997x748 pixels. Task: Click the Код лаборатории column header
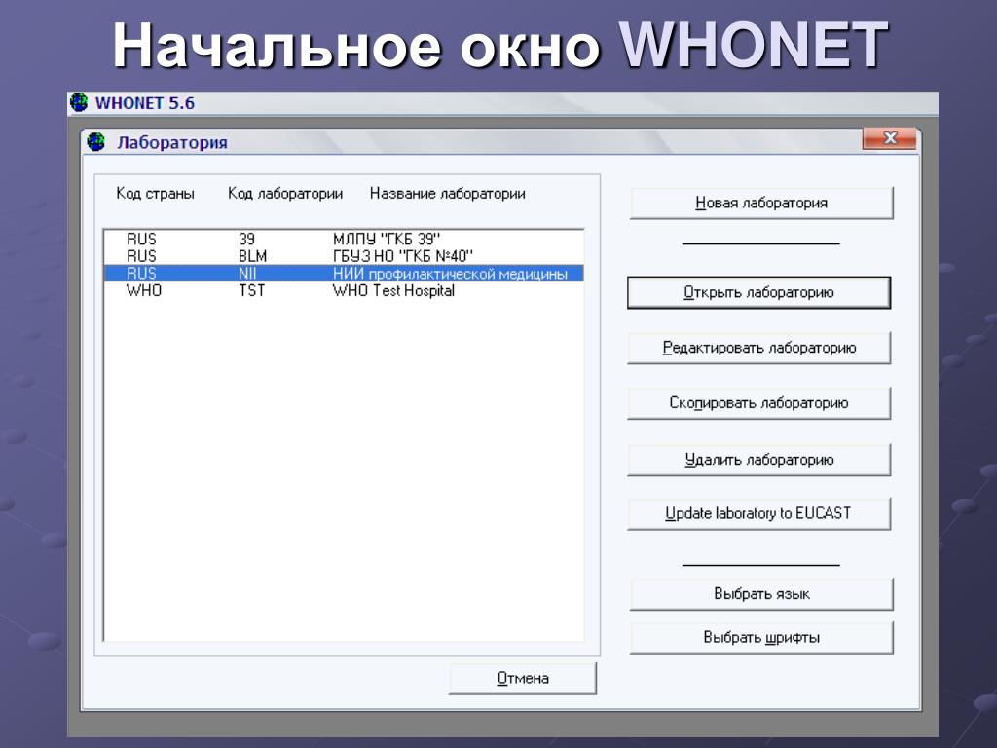point(285,194)
